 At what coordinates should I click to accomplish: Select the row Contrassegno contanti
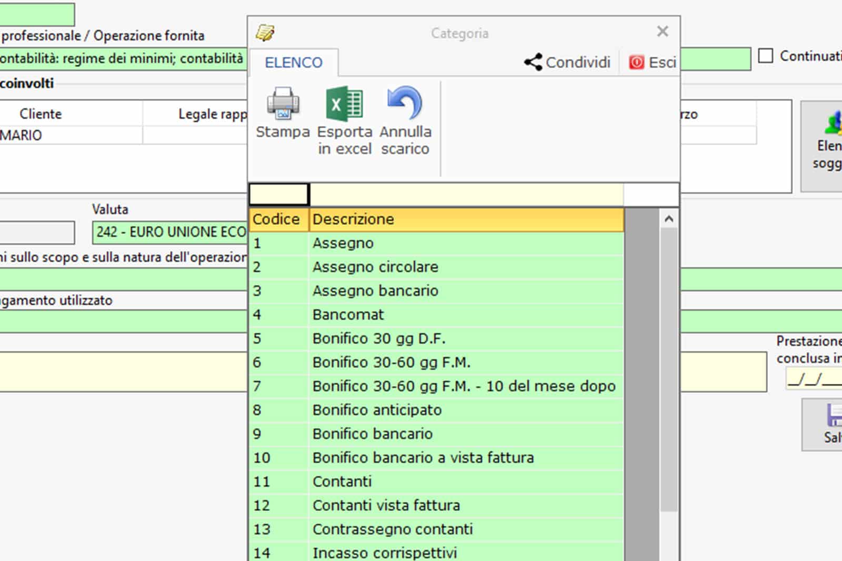pos(436,529)
